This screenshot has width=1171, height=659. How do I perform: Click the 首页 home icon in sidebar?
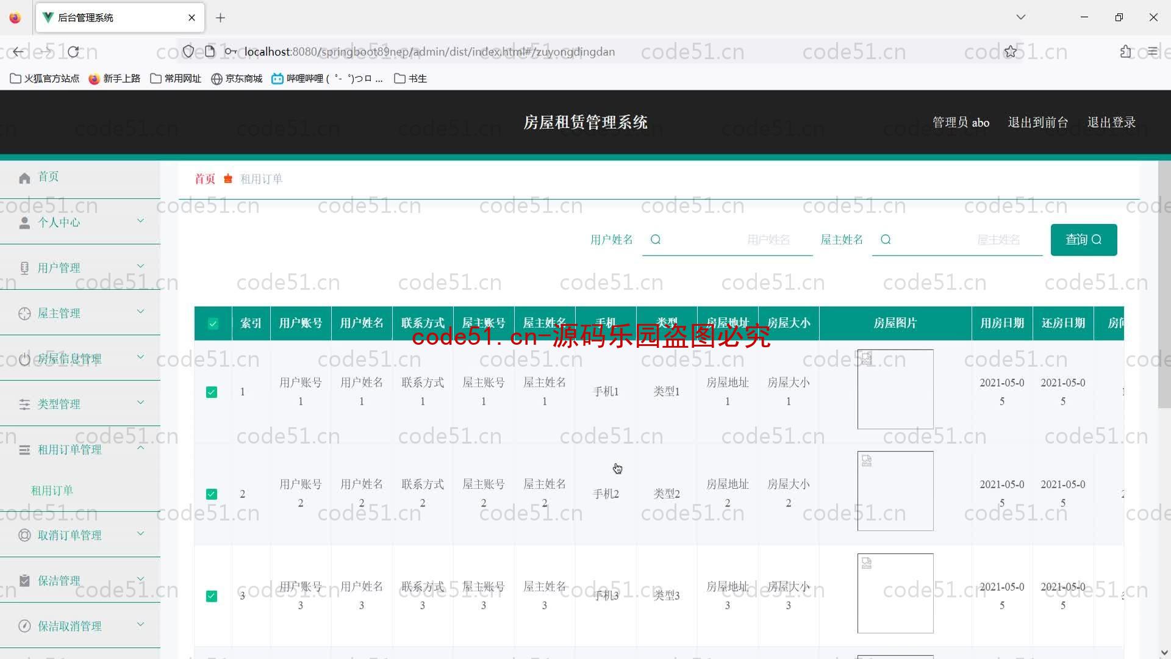(26, 176)
